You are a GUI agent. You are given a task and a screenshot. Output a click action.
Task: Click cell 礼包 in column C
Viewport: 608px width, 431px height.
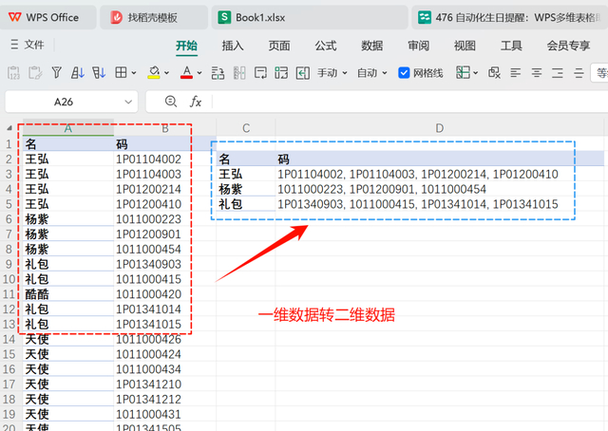246,204
